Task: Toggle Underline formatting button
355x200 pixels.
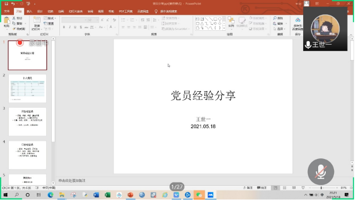Action: (x=75, y=27)
